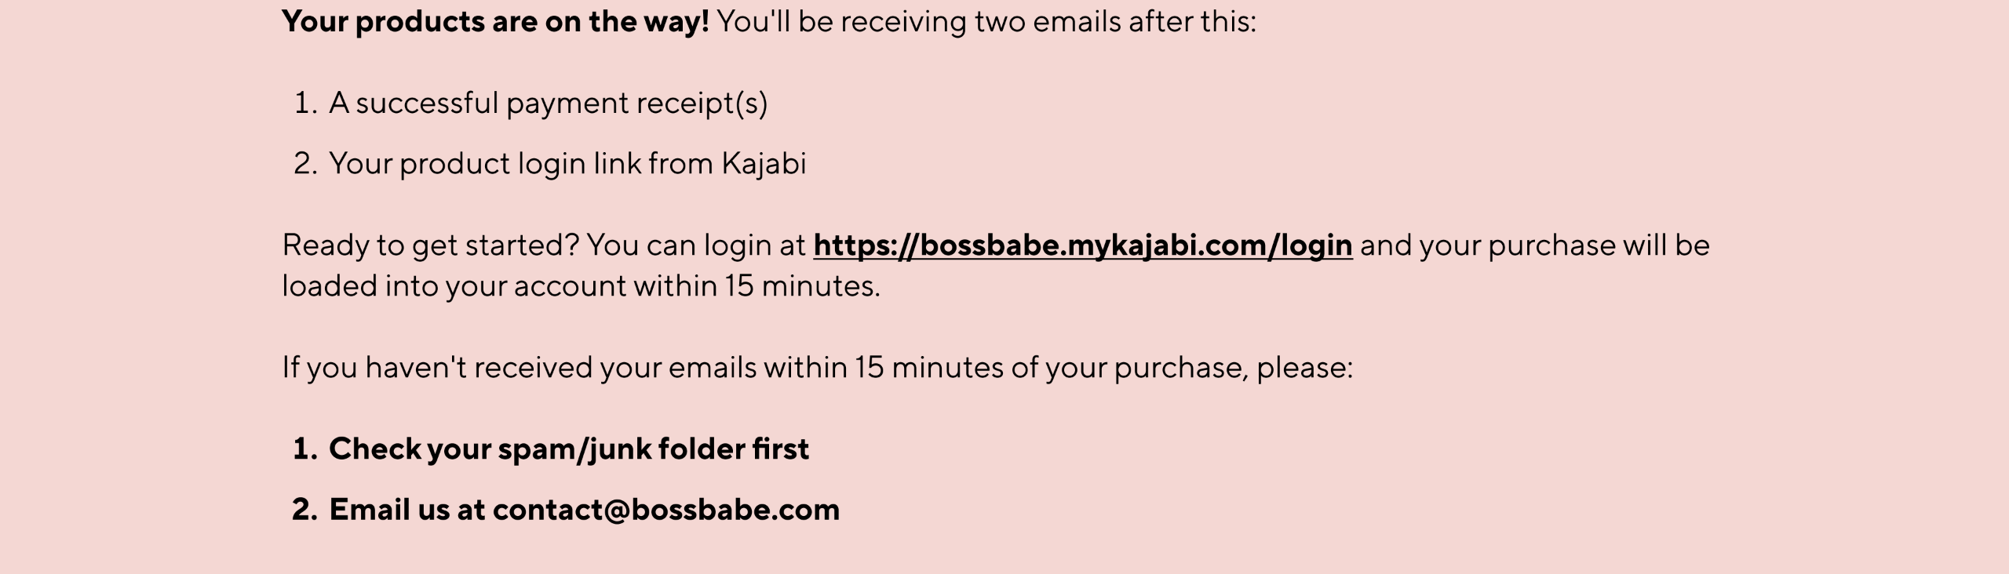
Task: Click bold number 2 before Email us
Action: point(305,510)
